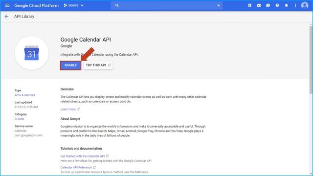This screenshot has width=313, height=176.
Task: Click the TRY THIS API button
Action: [x=98, y=65]
